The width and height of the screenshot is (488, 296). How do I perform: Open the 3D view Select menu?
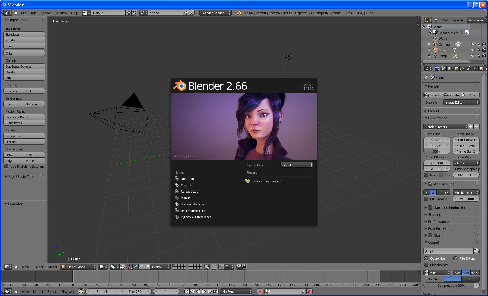[x=39, y=267]
